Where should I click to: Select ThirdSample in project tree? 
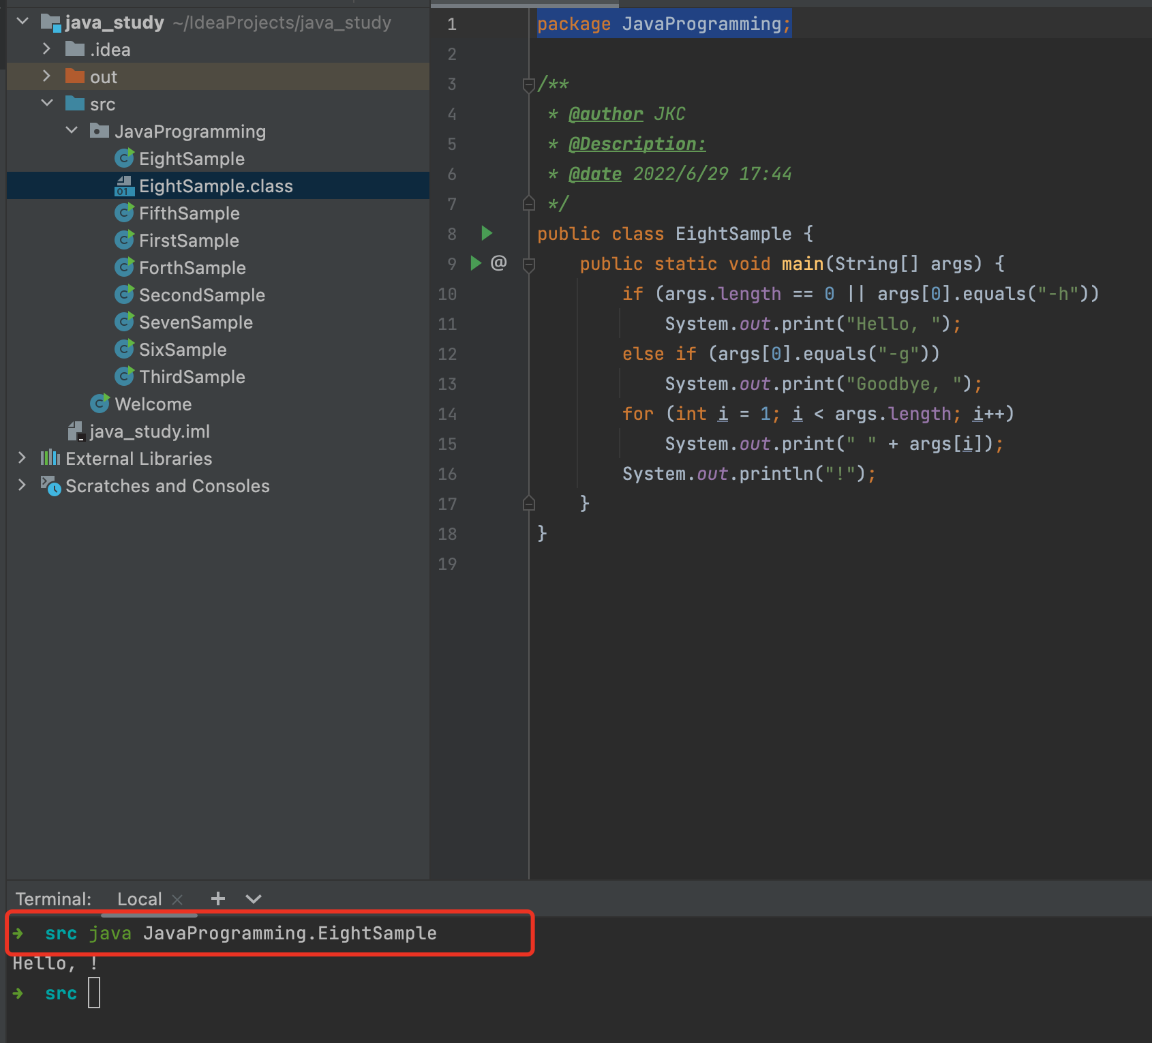coord(192,377)
